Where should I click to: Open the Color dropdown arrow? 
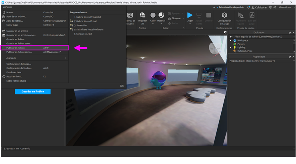pos(153,24)
